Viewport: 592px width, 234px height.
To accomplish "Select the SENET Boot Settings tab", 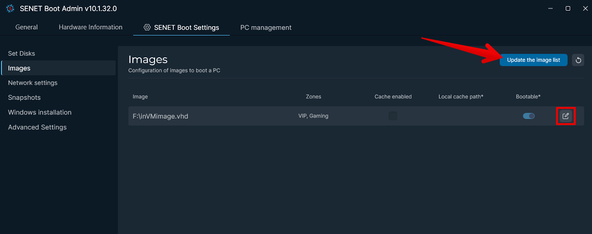I will [181, 27].
